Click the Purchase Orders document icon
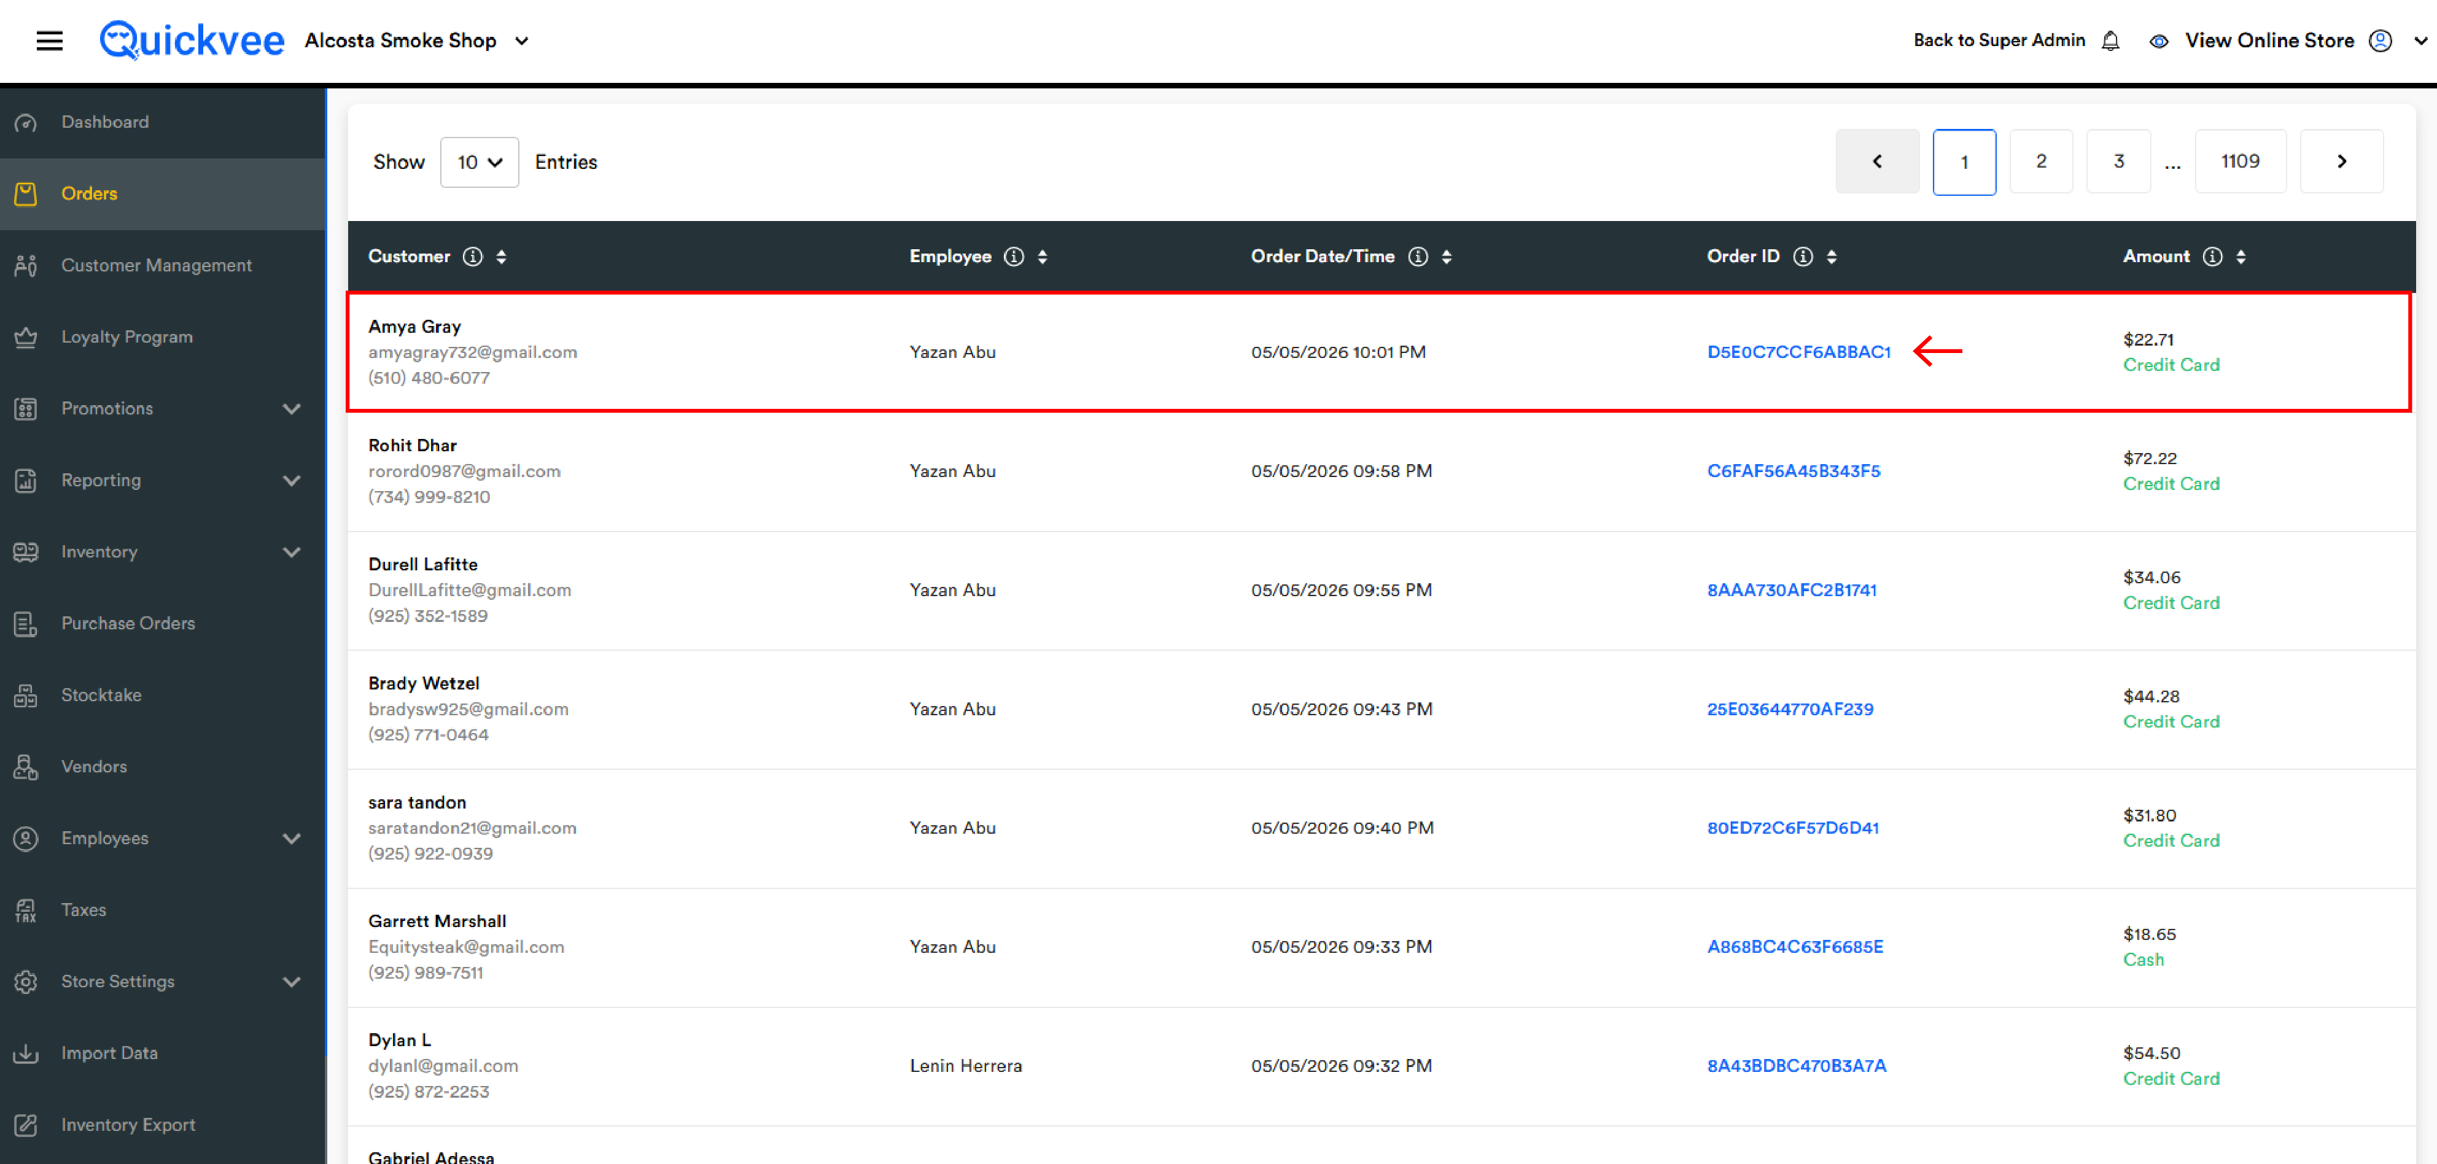Screen dimensions: 2437x1164 [x=26, y=624]
